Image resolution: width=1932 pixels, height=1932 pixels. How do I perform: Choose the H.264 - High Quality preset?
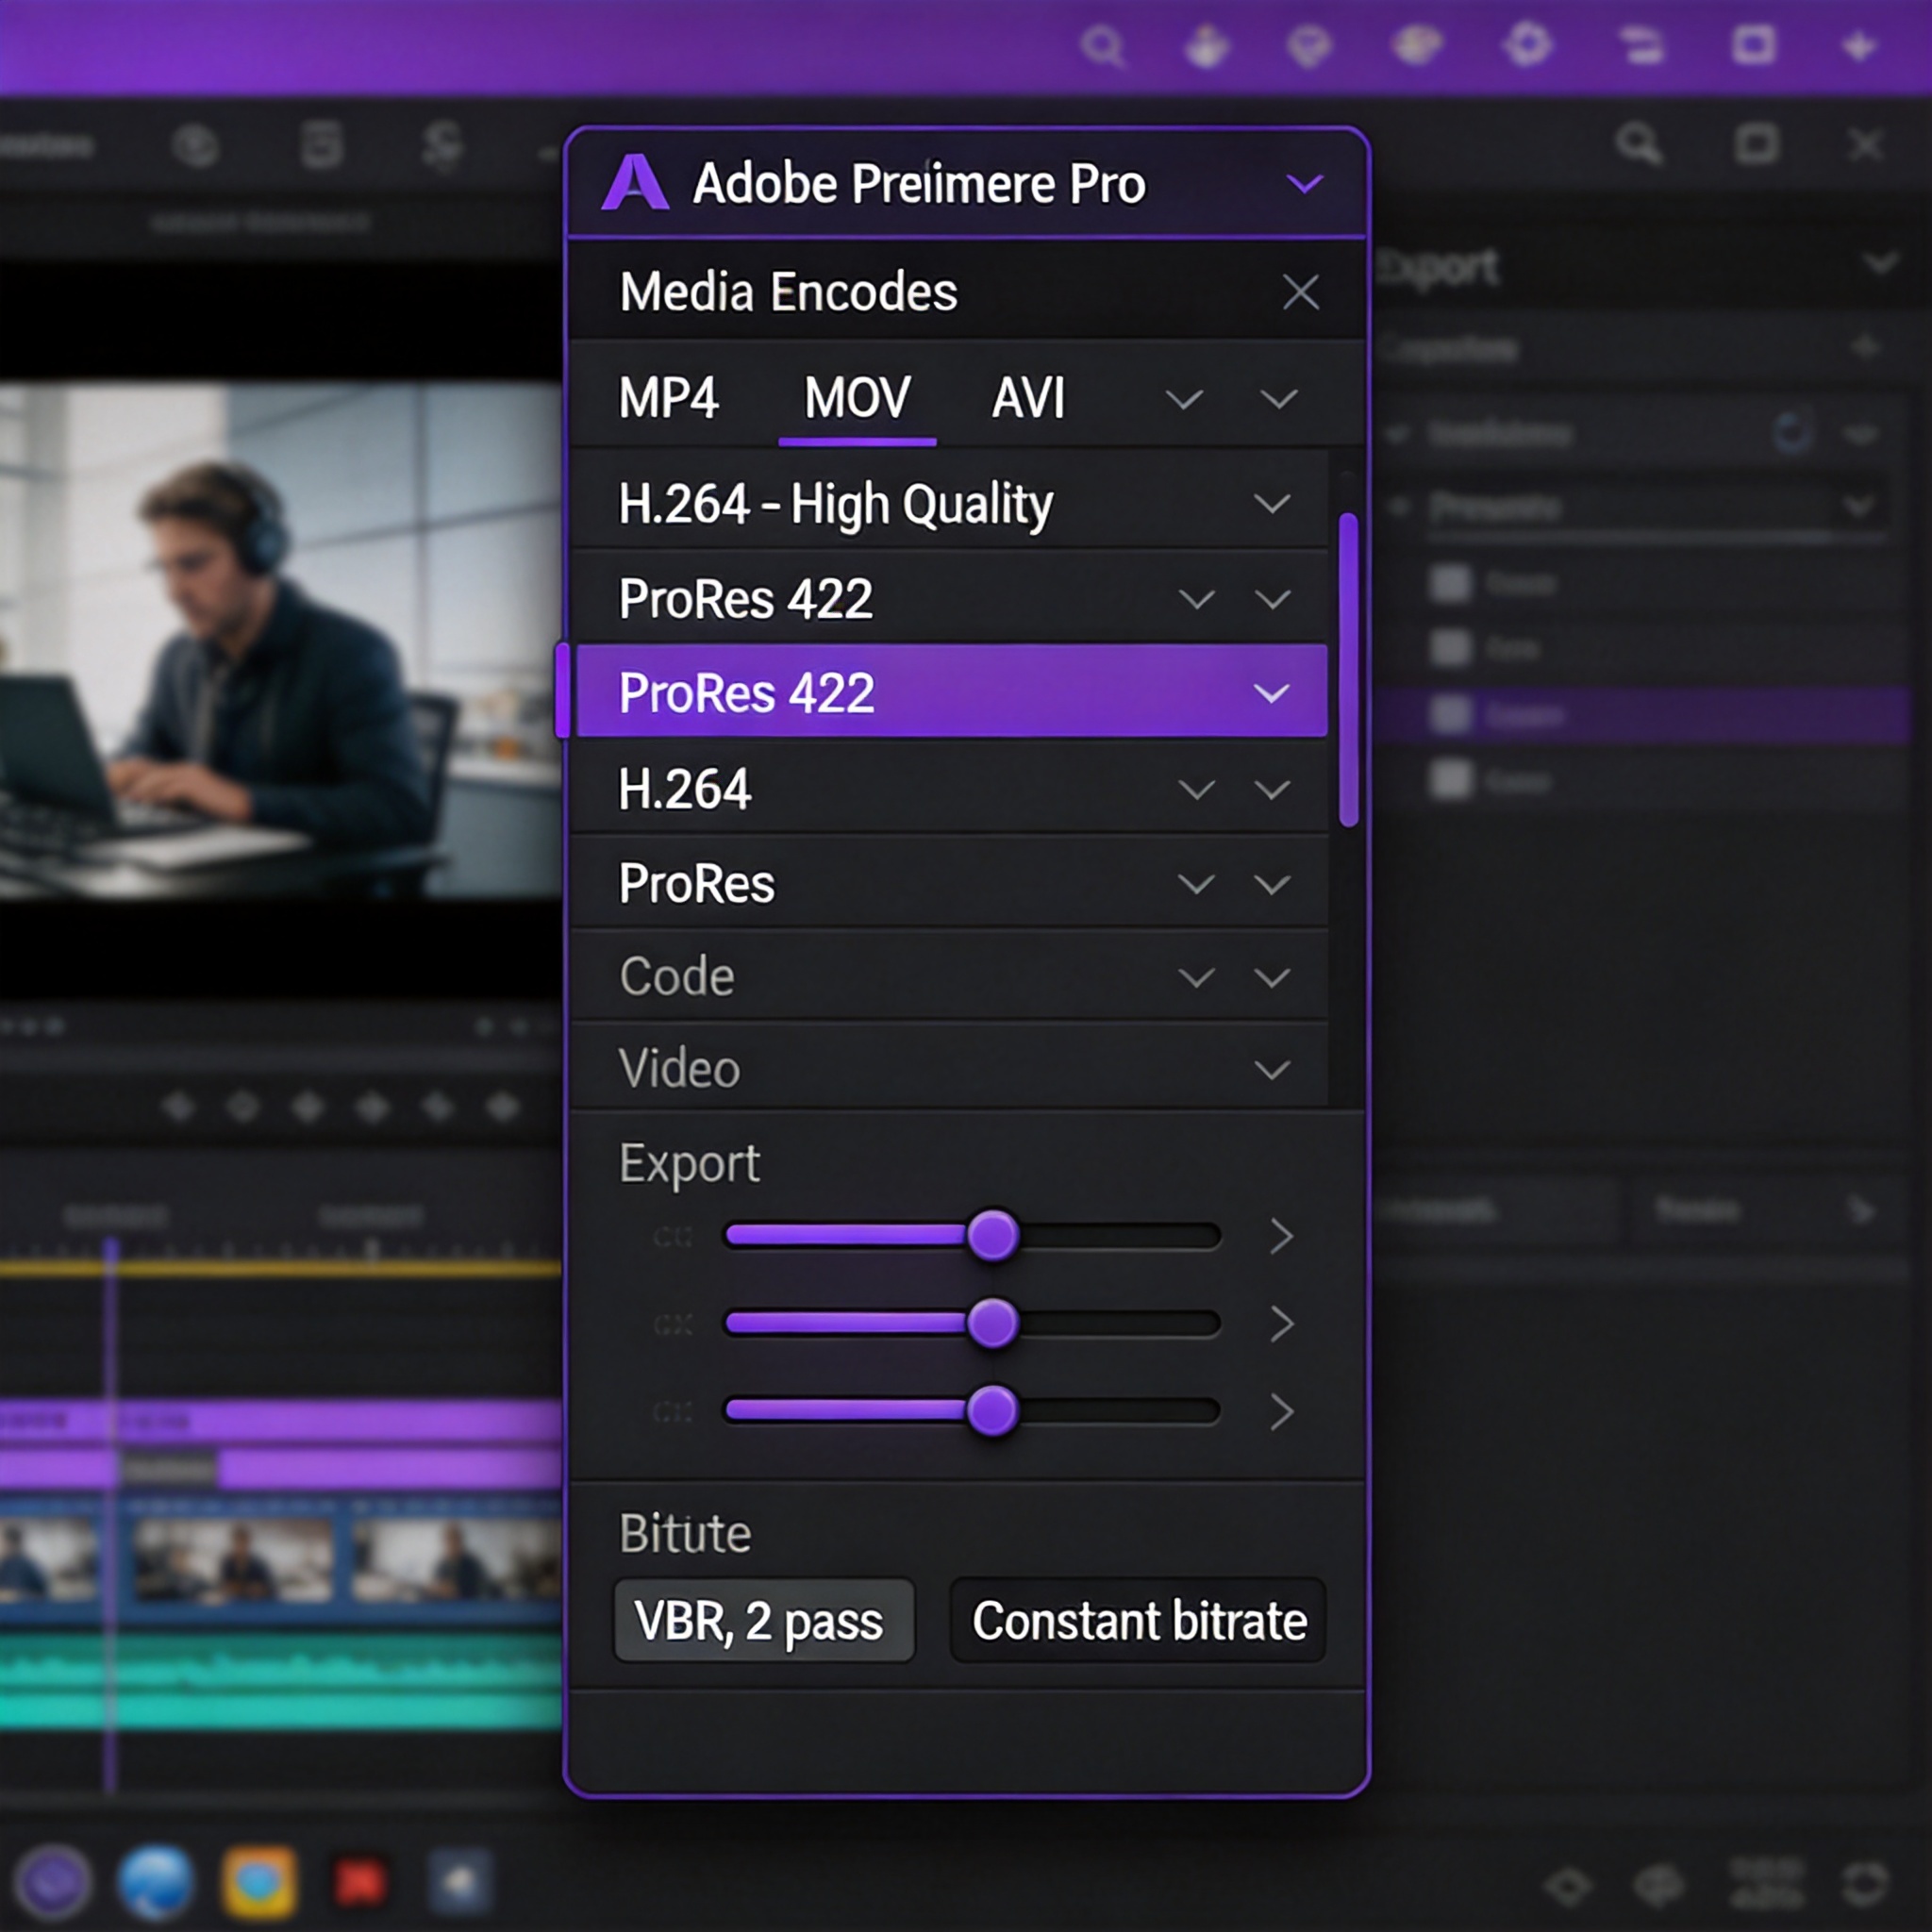tap(949, 503)
